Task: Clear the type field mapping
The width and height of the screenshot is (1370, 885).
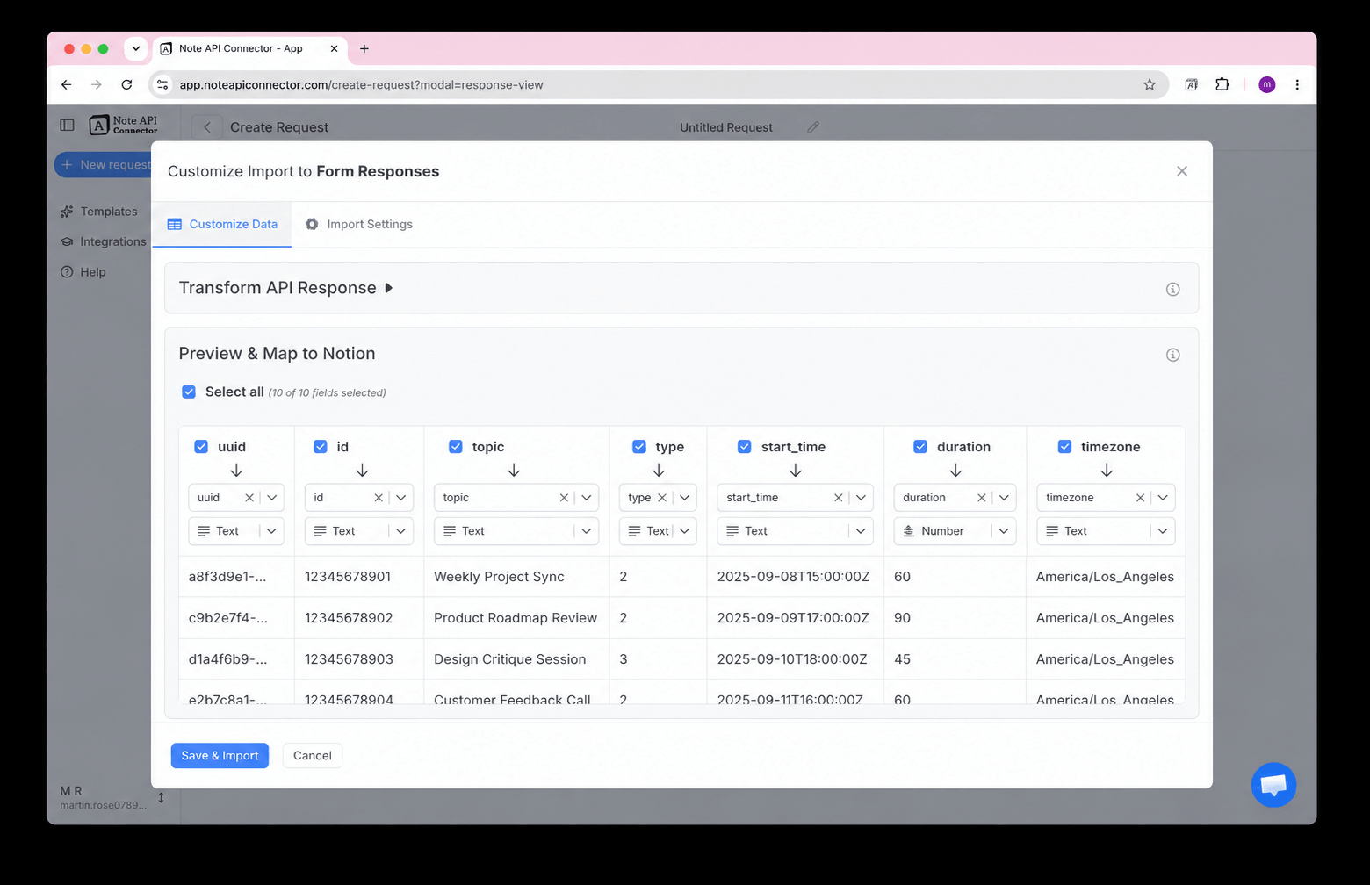Action: (662, 498)
